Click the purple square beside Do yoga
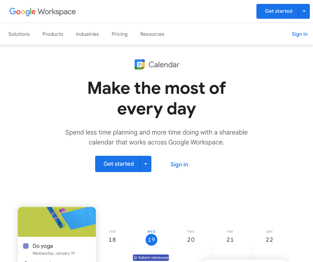The height and width of the screenshot is (262, 313). 26,246
